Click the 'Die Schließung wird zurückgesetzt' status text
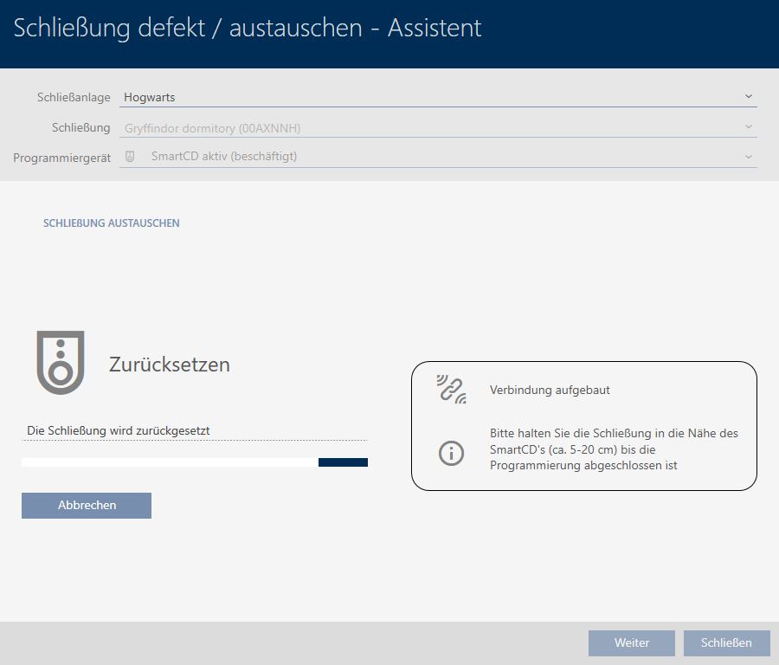779x665 pixels. [119, 430]
